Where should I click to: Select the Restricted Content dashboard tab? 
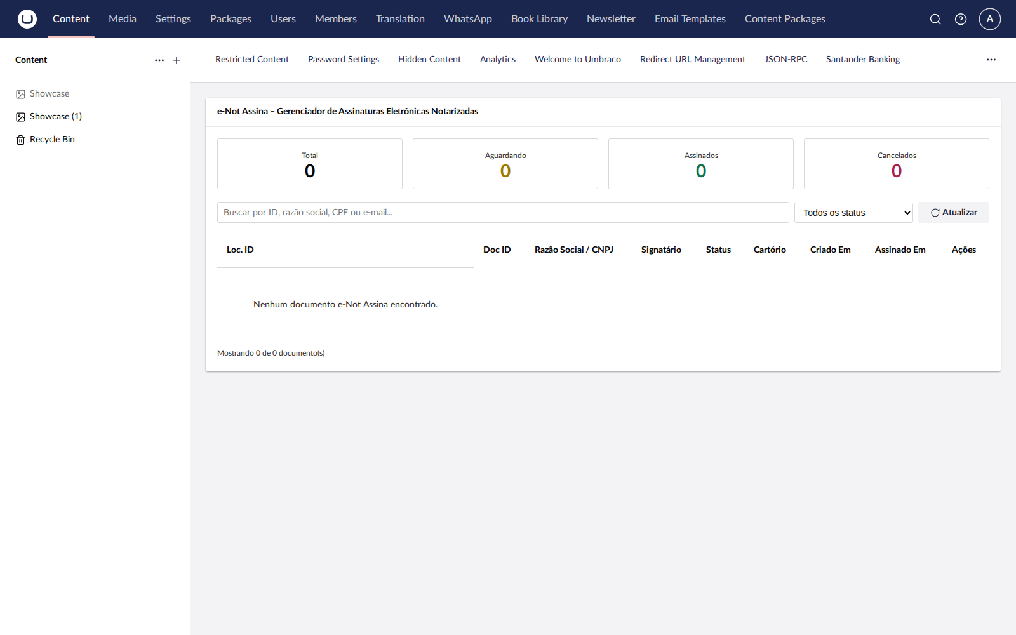point(252,60)
